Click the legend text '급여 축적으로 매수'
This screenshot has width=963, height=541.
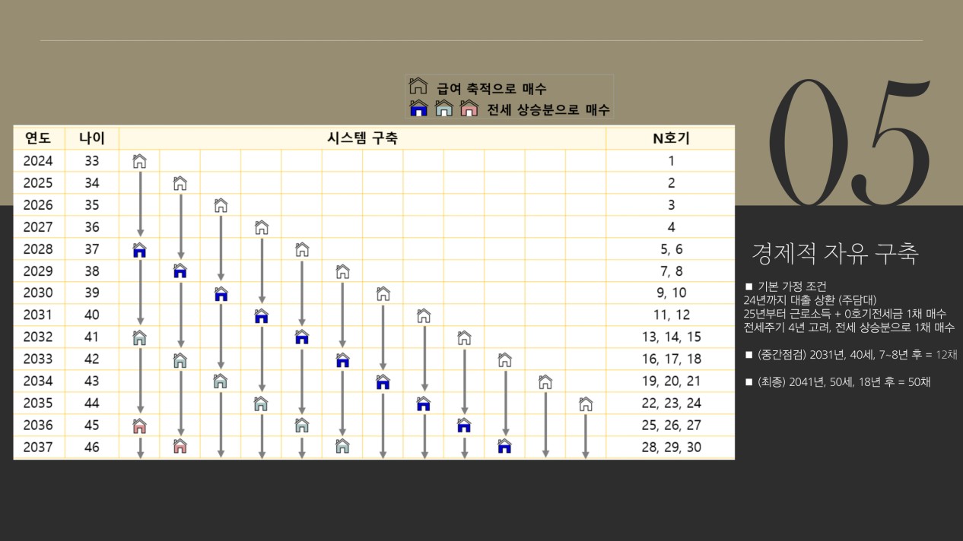pyautogui.click(x=491, y=88)
